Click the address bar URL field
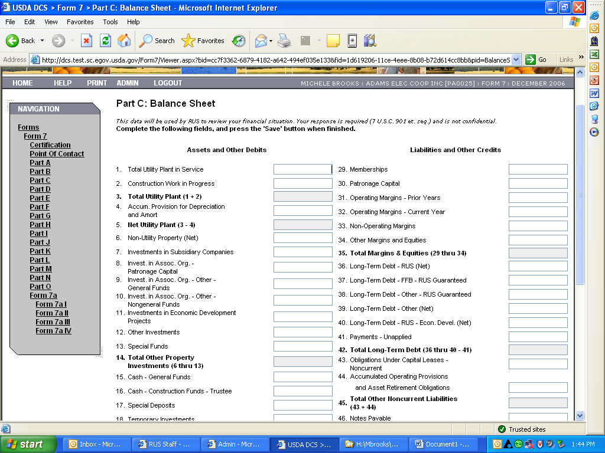The height and width of the screenshot is (453, 605). [x=275, y=60]
